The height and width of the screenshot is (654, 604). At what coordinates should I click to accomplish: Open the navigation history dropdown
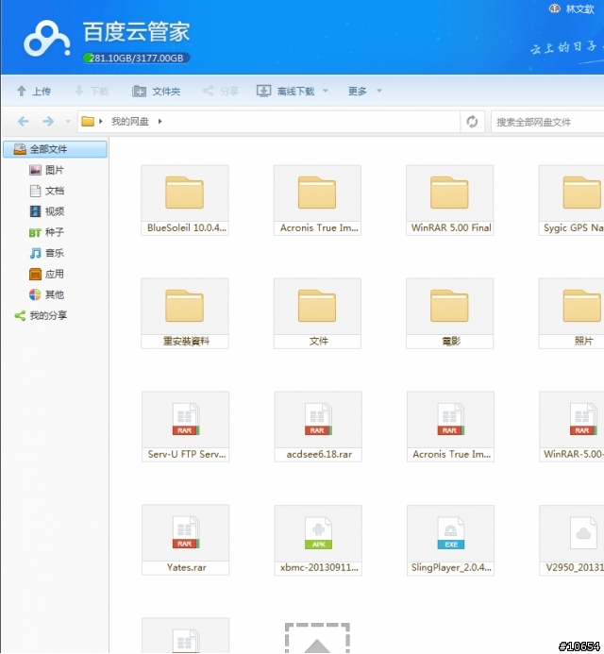pyautogui.click(x=68, y=122)
